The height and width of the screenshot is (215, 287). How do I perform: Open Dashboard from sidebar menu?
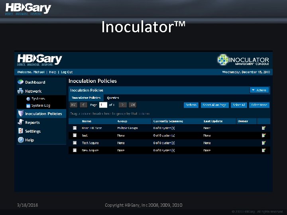pos(35,82)
